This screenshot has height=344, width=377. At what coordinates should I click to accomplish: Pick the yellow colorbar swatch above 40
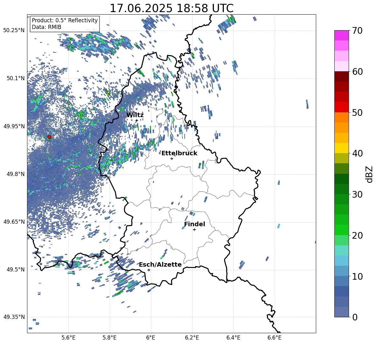click(341, 148)
